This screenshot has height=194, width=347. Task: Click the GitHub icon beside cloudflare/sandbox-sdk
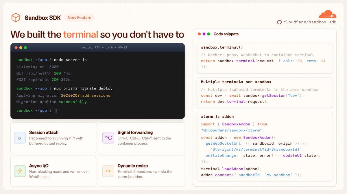(279, 22)
